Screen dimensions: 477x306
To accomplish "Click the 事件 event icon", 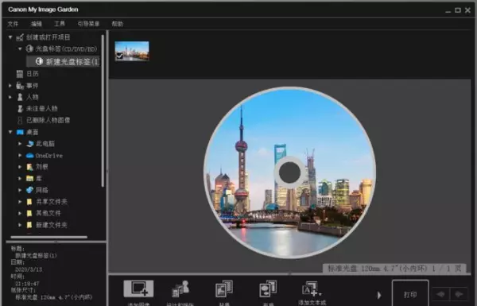I will tap(20, 86).
